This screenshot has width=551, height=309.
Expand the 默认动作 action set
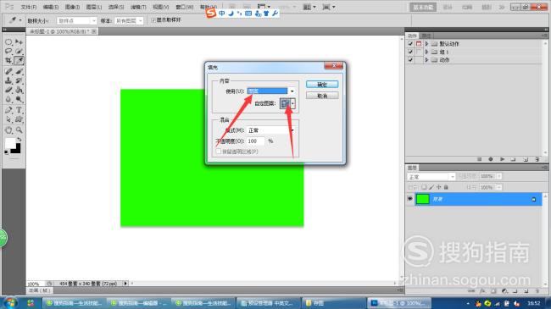[426, 44]
